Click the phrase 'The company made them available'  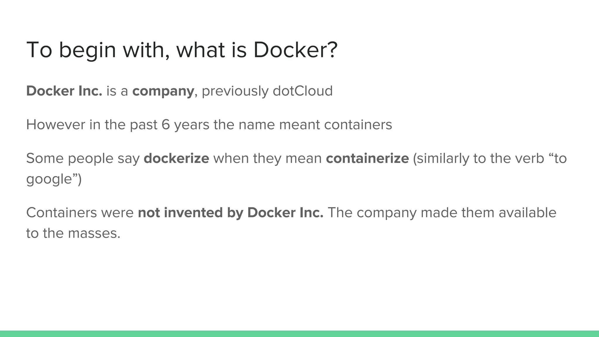coord(442,213)
